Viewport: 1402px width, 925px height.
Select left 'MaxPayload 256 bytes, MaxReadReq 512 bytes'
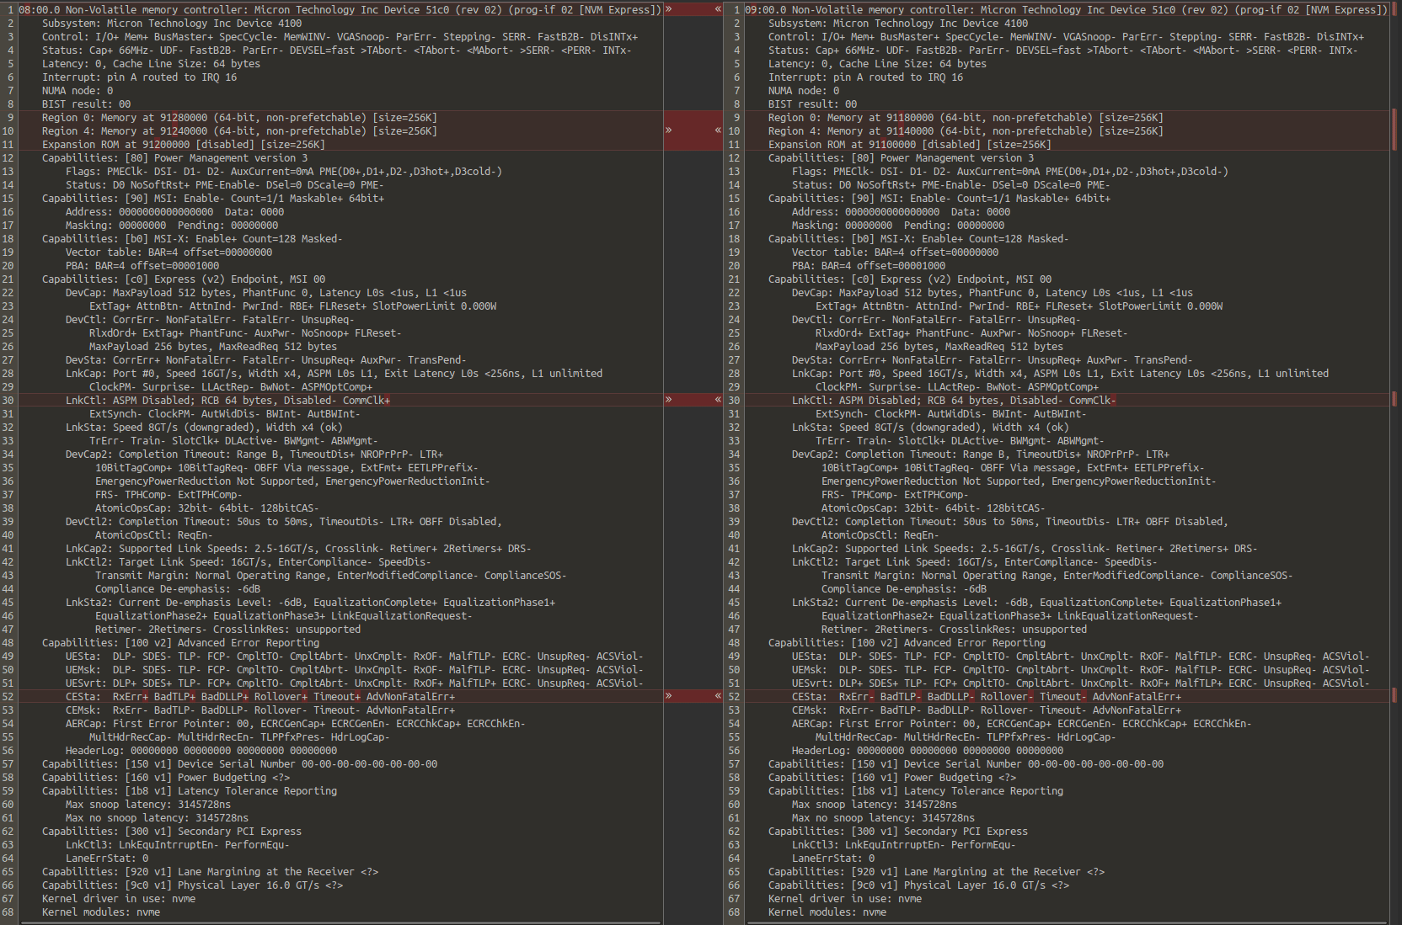click(213, 346)
